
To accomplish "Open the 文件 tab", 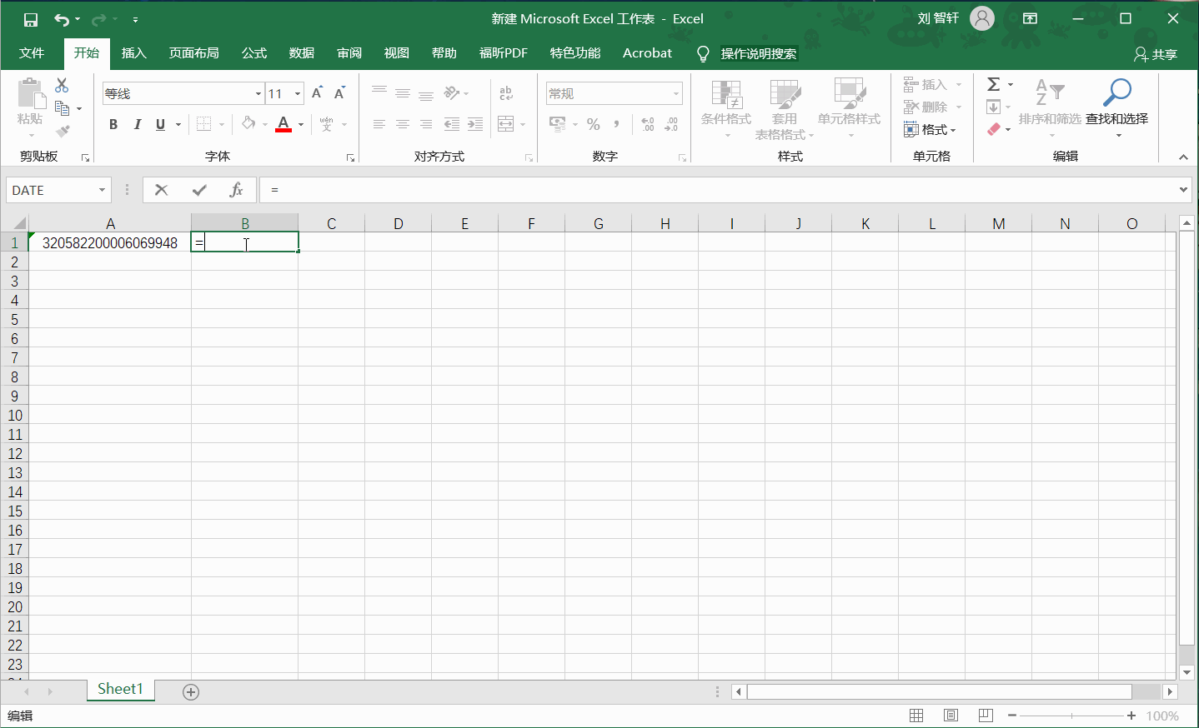I will (32, 53).
